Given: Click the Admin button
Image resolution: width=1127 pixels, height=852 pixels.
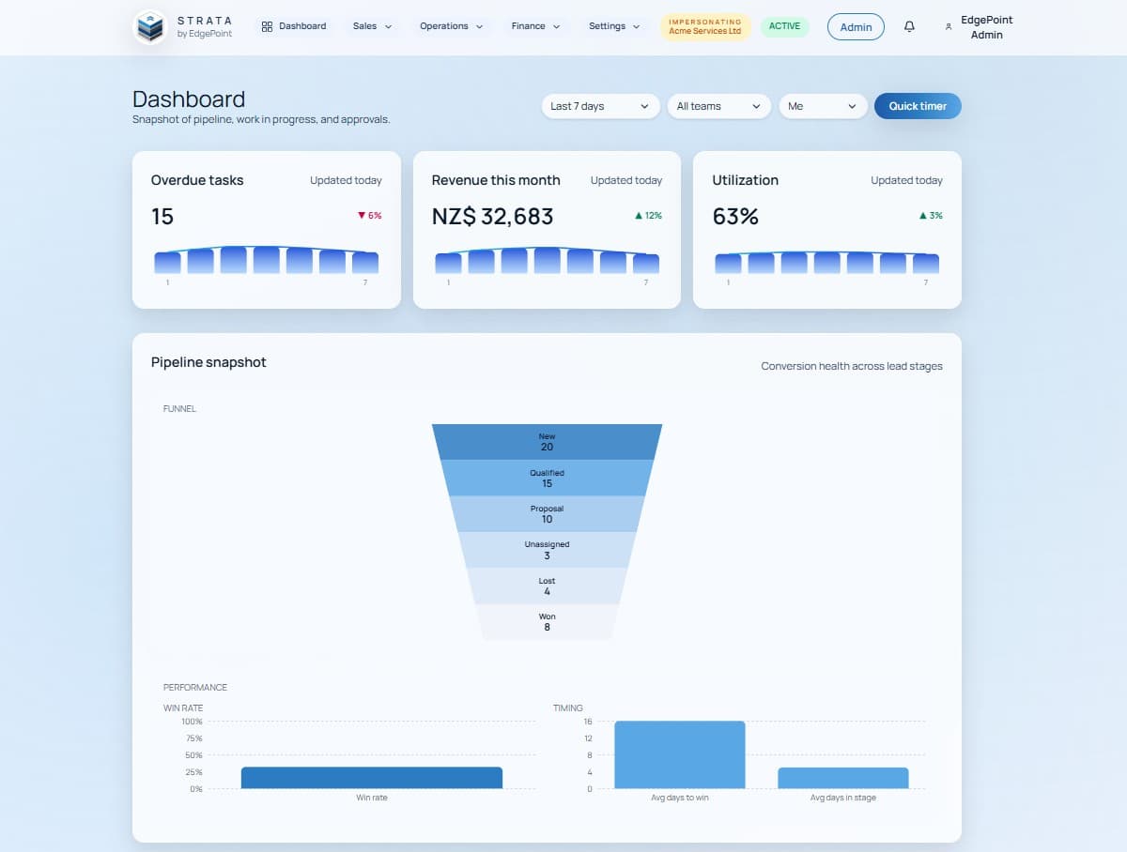Looking at the screenshot, I should coord(856,26).
